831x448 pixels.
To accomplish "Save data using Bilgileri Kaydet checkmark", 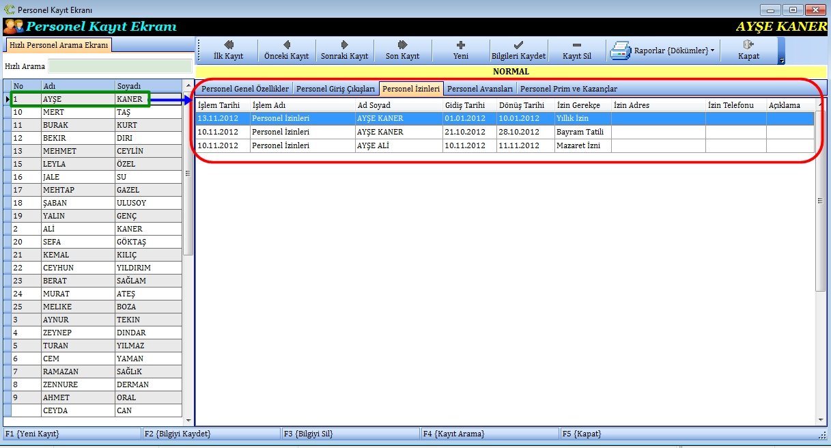I will [519, 50].
